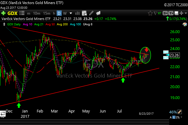This screenshot has width=188, height=125.
Task: Click the Avg 200 indicator label
Action: (62, 24)
